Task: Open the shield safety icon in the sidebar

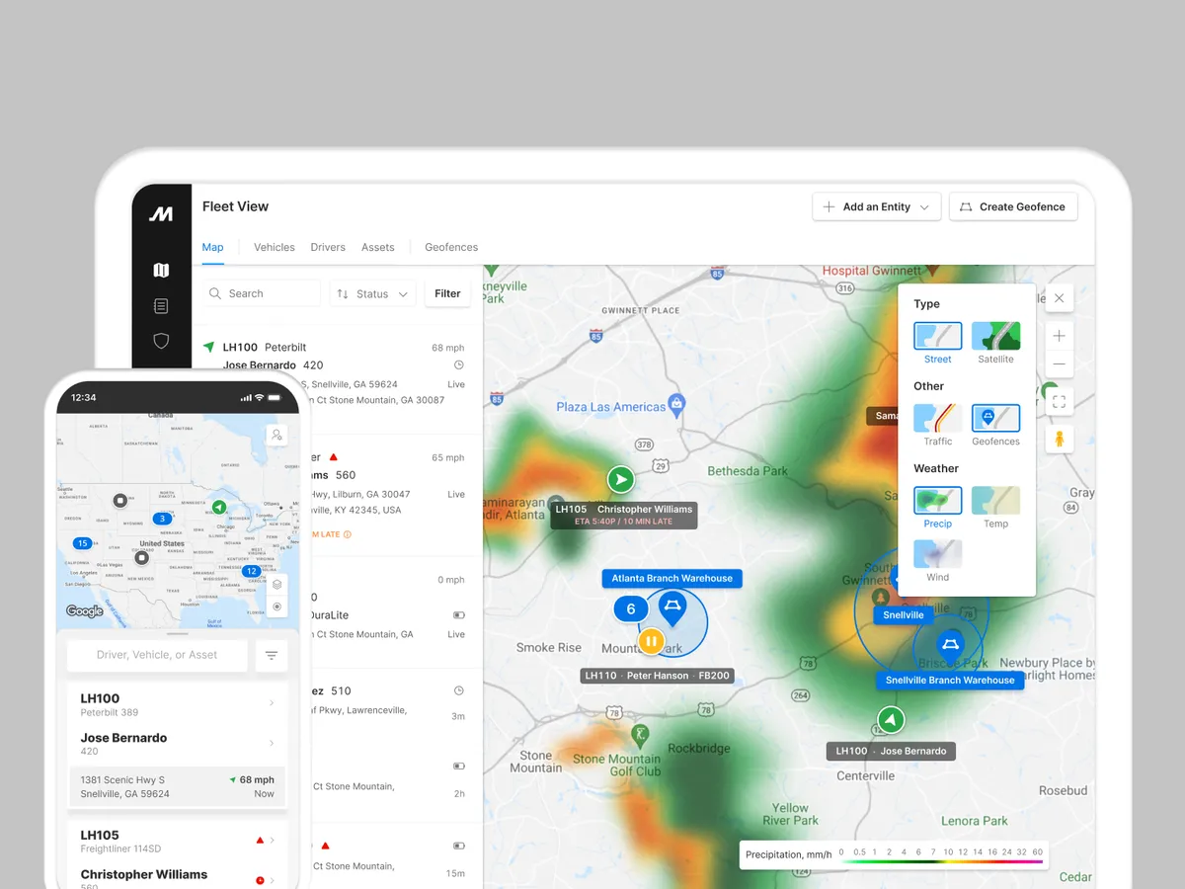Action: pyautogui.click(x=161, y=341)
